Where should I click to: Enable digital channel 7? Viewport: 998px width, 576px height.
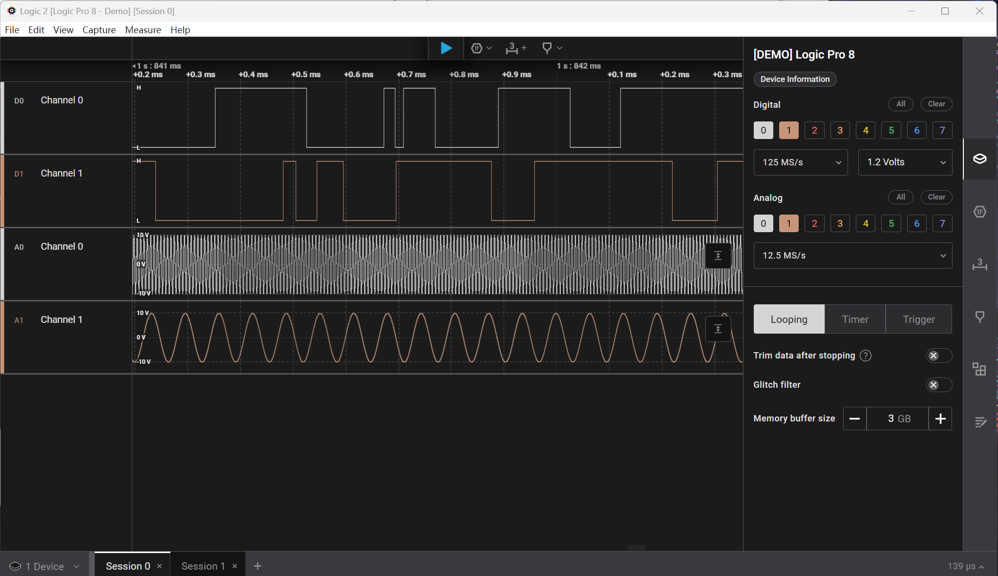tap(942, 130)
